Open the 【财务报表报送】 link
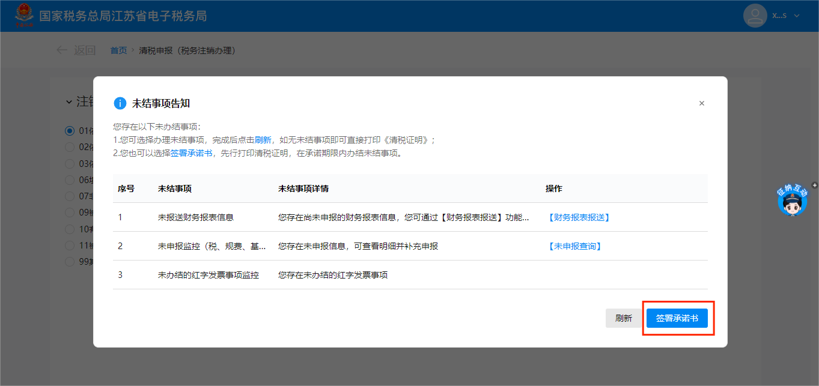 click(x=578, y=217)
